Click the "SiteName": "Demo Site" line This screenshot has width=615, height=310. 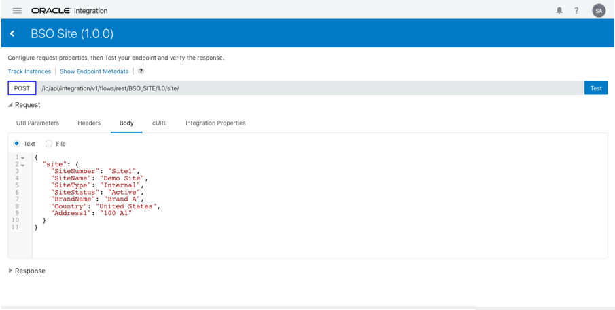[x=100, y=178]
